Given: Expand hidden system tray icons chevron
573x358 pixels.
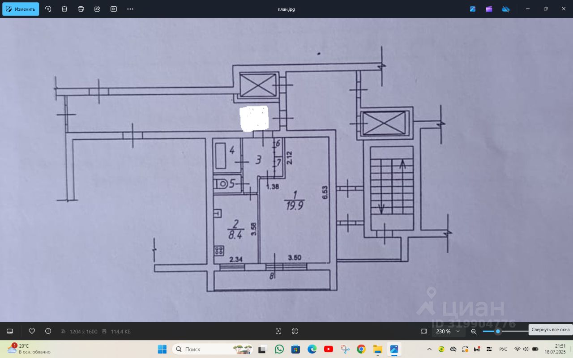Looking at the screenshot, I should pos(429,349).
